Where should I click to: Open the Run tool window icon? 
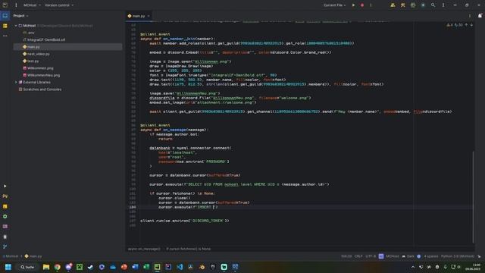pos(5,186)
